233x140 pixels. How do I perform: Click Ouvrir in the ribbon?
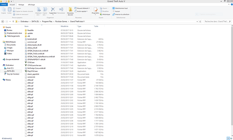coord(104,8)
